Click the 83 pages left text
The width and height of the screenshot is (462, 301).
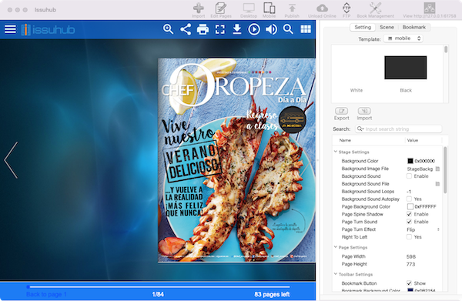pyautogui.click(x=272, y=294)
